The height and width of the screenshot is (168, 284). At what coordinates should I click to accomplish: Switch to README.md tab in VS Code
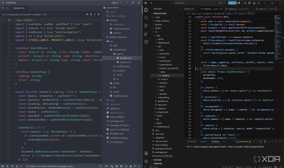(x=189, y=9)
